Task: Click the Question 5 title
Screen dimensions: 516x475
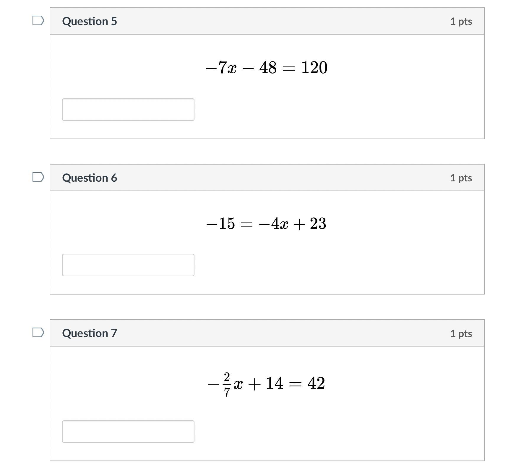Action: pos(90,21)
